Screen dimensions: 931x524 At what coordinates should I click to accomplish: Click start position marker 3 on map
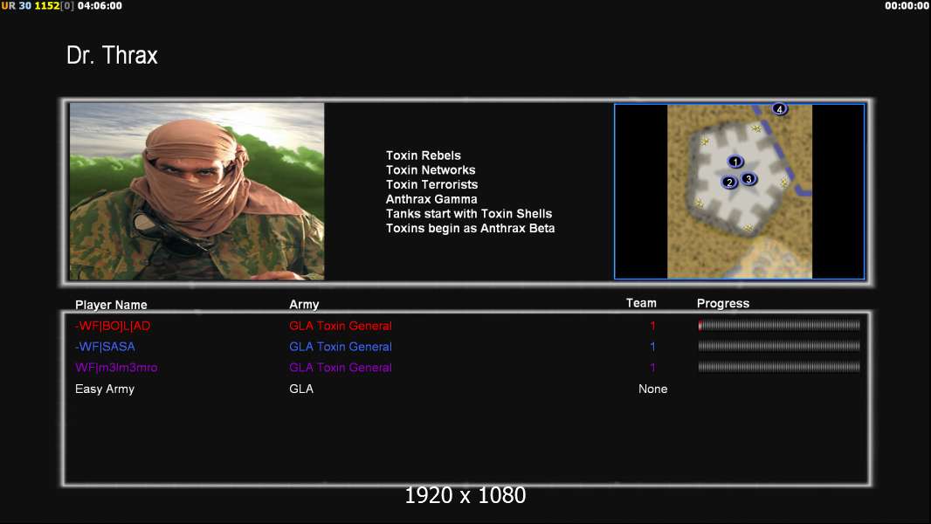[x=748, y=179]
